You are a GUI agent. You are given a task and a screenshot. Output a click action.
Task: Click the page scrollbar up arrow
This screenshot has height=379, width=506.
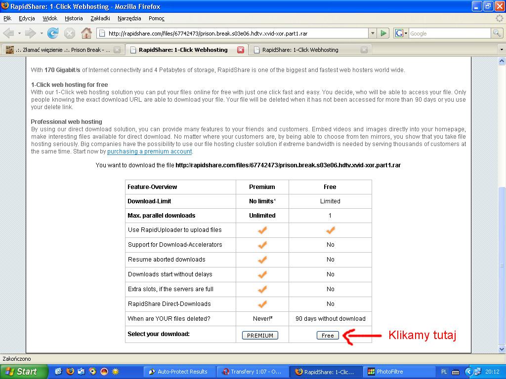[x=502, y=61]
